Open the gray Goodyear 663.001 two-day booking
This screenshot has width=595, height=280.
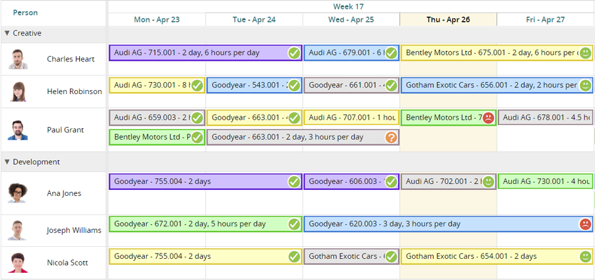coord(303,137)
